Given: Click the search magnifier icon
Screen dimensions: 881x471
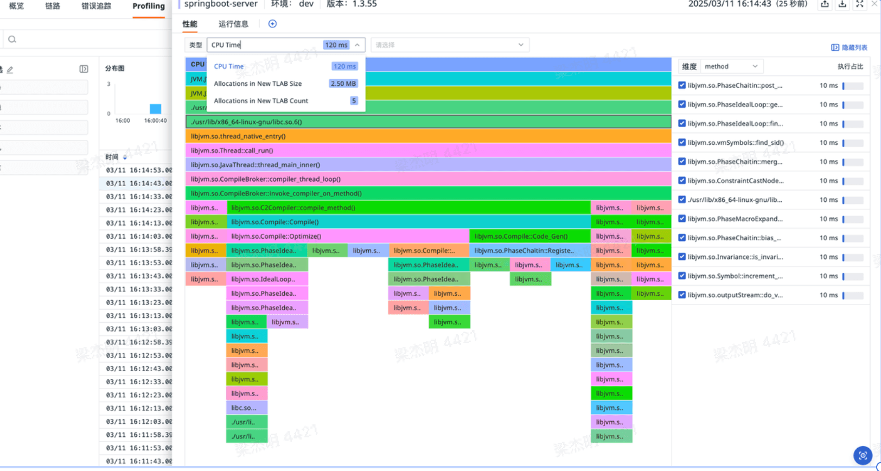Looking at the screenshot, I should 12,40.
